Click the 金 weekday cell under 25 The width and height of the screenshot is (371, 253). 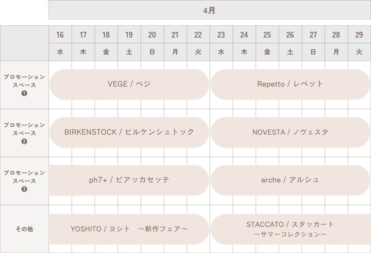[267, 52]
